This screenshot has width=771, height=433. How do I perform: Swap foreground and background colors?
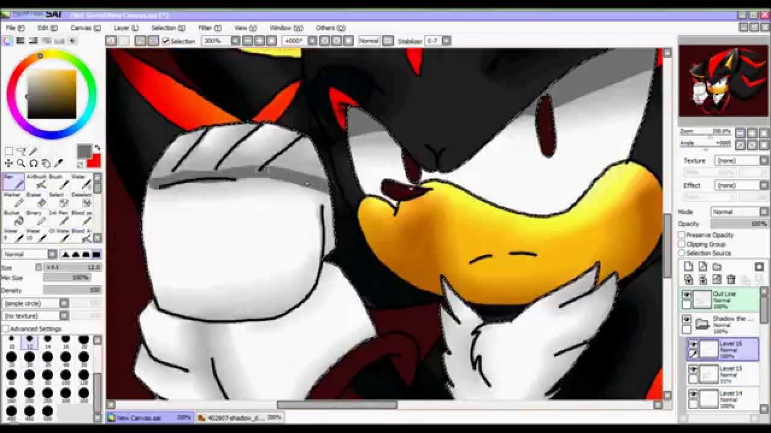tap(97, 149)
